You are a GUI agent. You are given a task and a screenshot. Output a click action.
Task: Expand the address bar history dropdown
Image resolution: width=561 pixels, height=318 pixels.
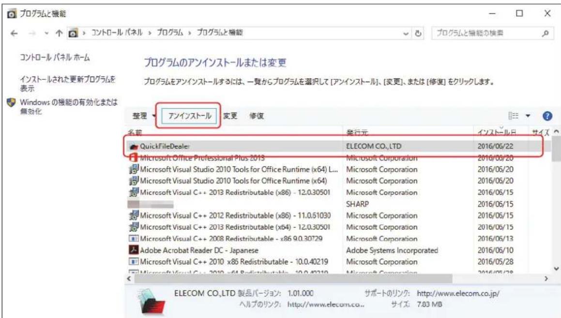[406, 33]
